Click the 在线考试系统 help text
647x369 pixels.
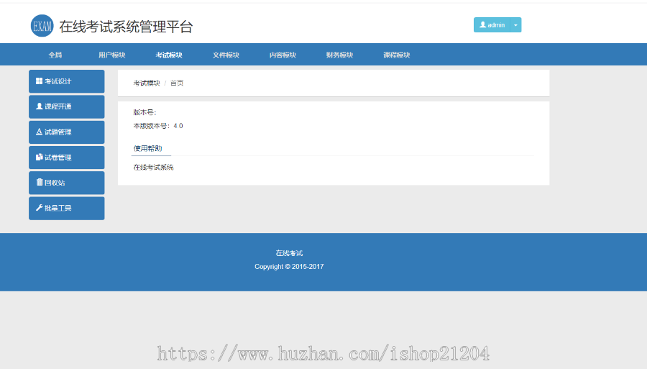point(154,167)
